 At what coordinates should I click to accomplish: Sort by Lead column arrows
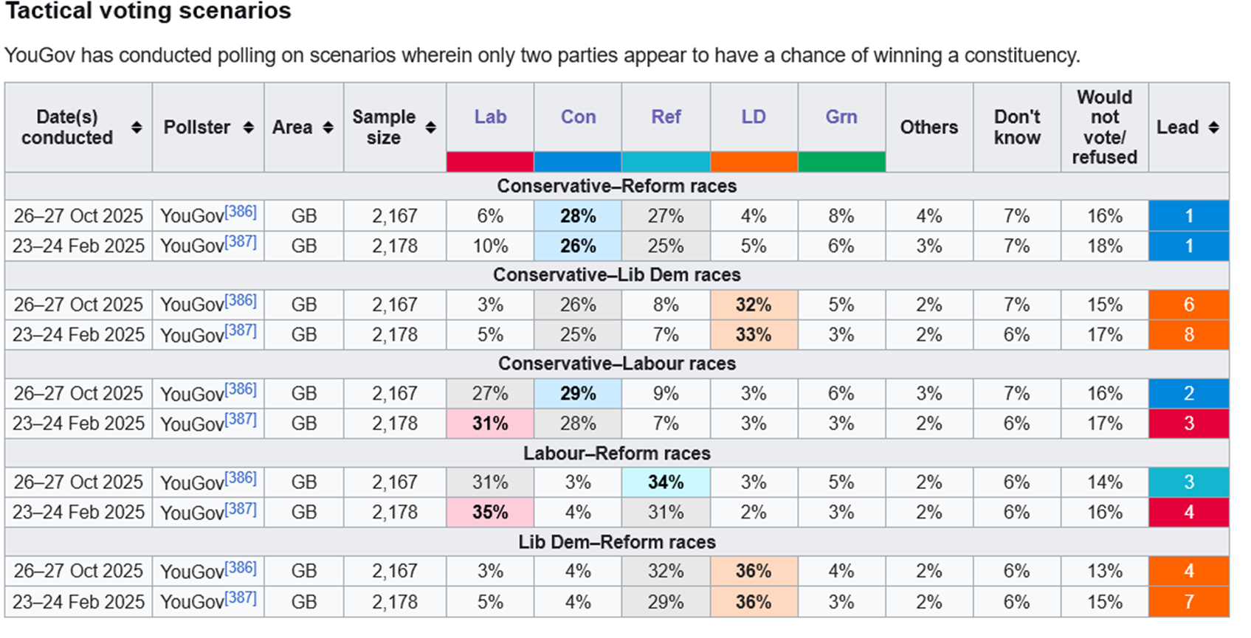tap(1213, 128)
